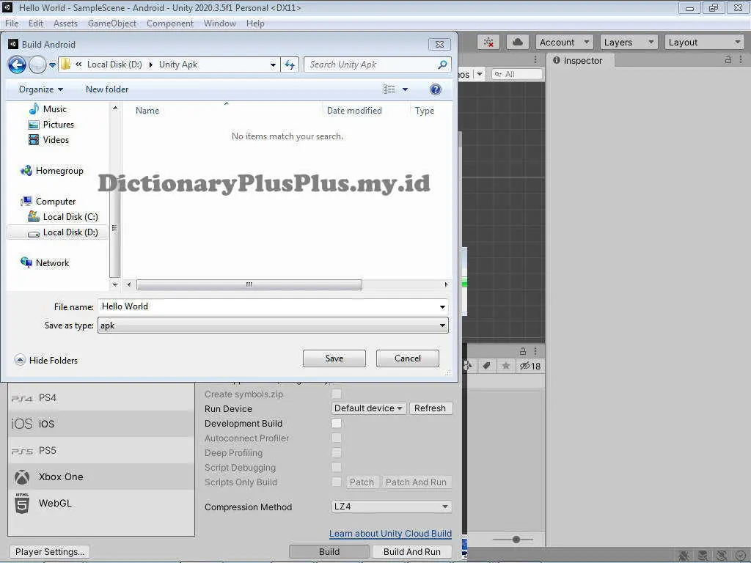Image resolution: width=751 pixels, height=563 pixels.
Task: Click the Save button
Action: [334, 358]
